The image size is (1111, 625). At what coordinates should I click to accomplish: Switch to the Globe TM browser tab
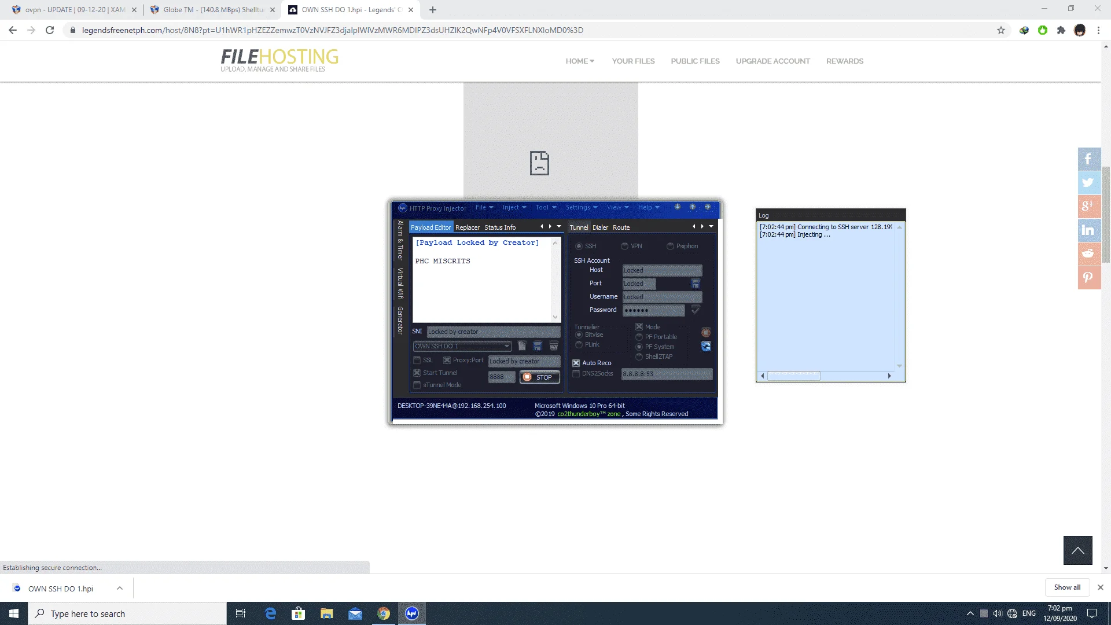(x=212, y=10)
